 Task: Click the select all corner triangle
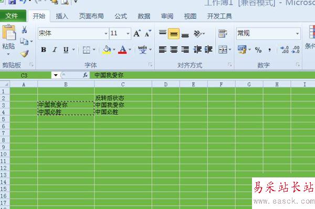point(5,84)
